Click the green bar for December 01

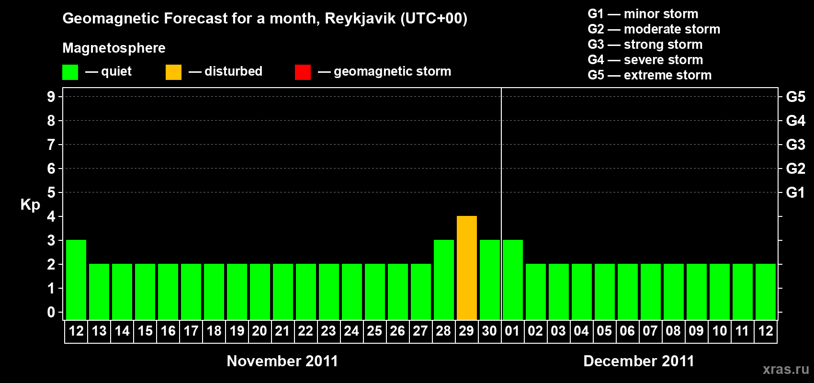point(513,280)
